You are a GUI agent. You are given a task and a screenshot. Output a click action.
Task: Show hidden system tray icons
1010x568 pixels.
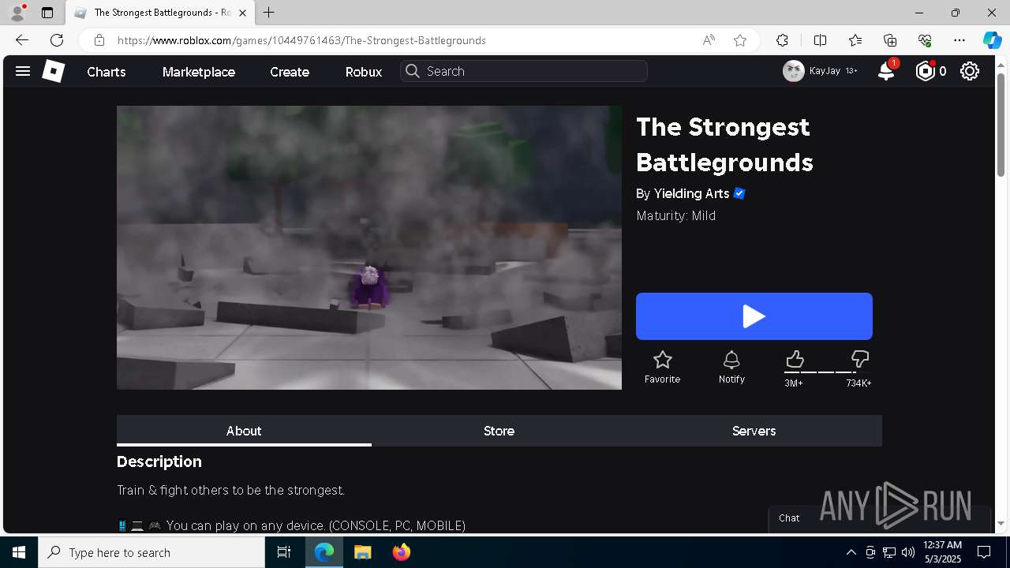point(851,552)
